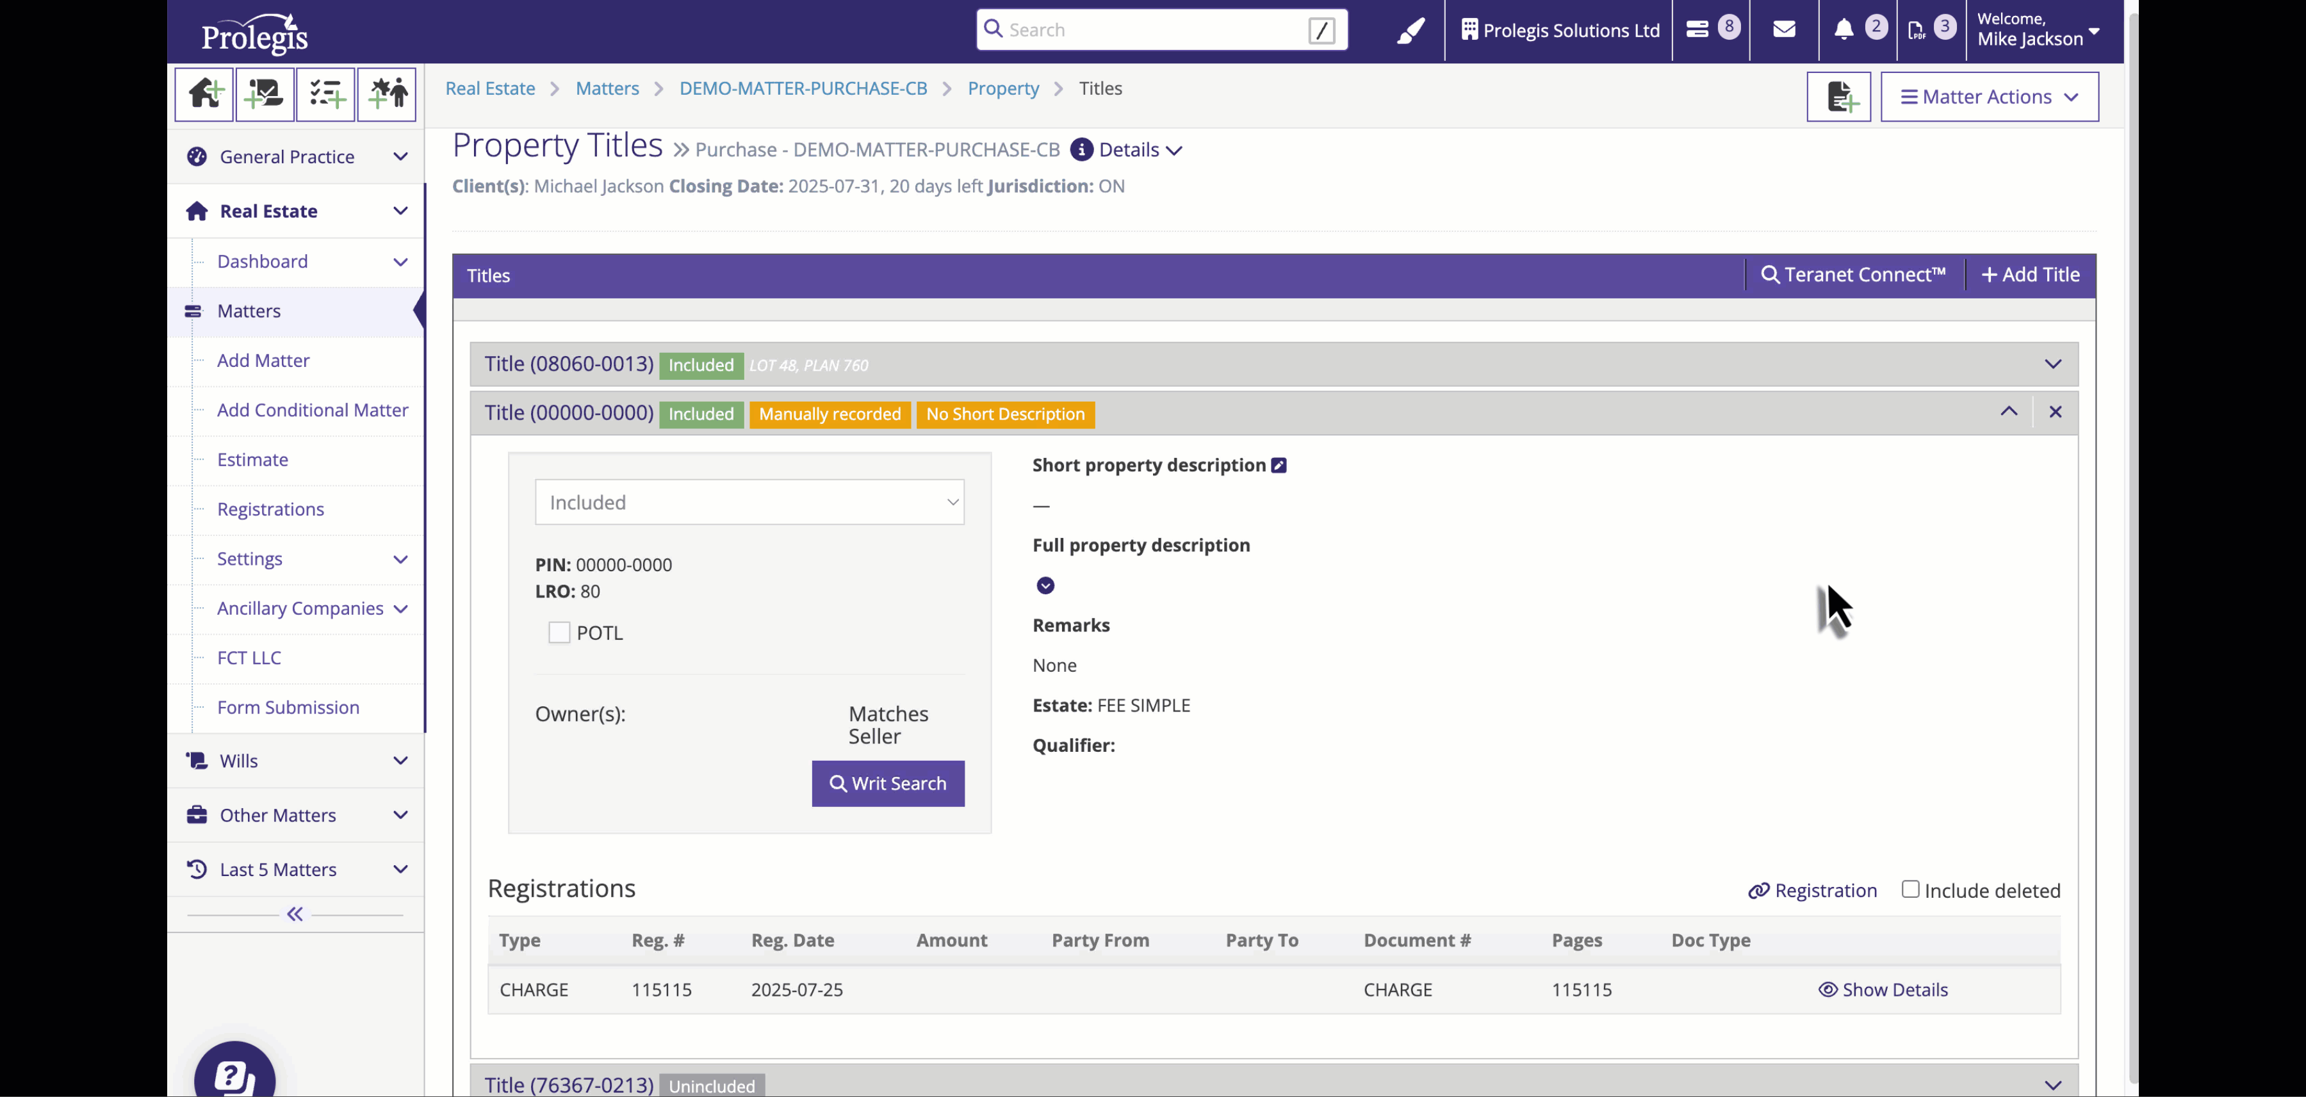
Task: Open the Matter Actions dropdown
Action: coord(1989,97)
